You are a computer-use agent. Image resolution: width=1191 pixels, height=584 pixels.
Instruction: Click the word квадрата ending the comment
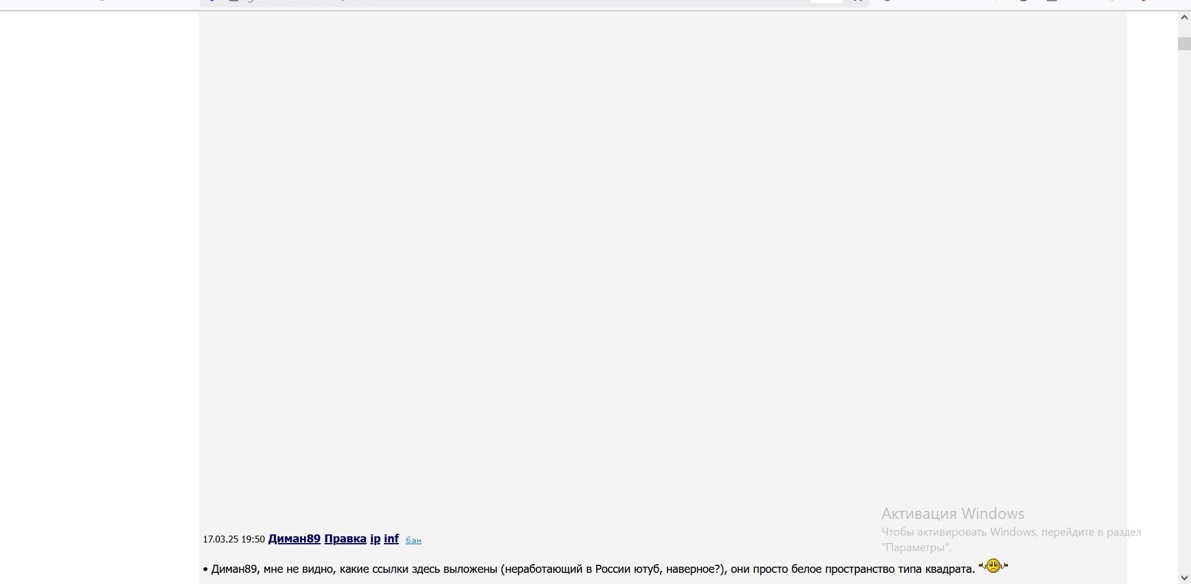(x=950, y=569)
